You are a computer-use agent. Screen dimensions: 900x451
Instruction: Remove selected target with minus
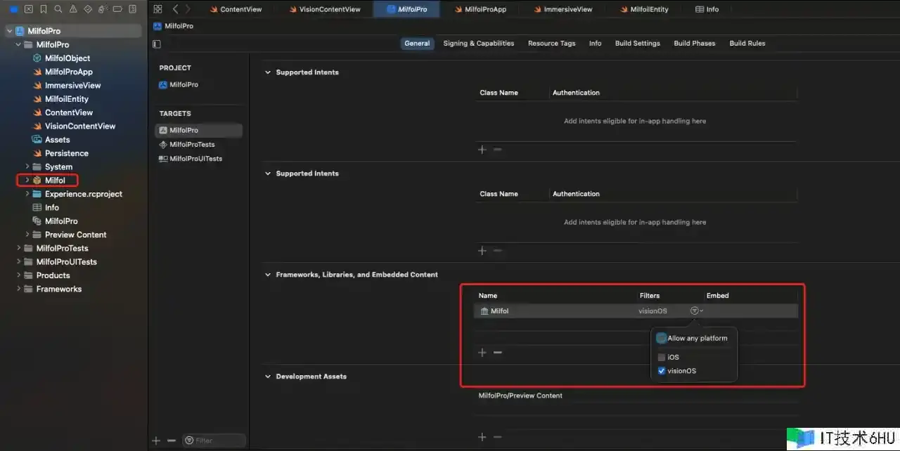[x=172, y=440]
